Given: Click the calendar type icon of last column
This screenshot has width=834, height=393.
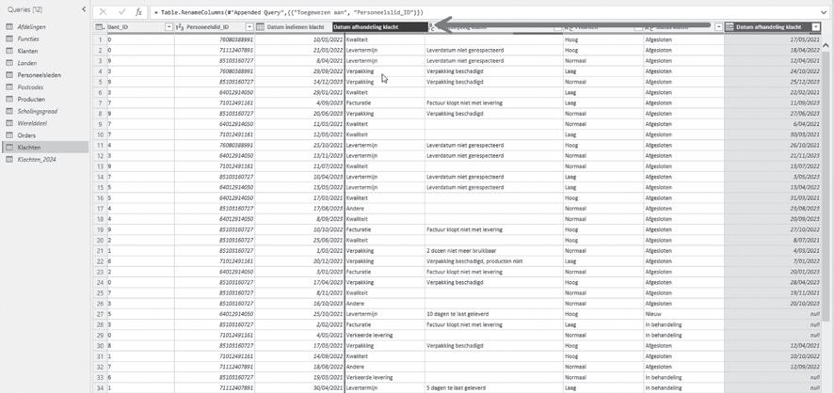Looking at the screenshot, I should pyautogui.click(x=730, y=26).
